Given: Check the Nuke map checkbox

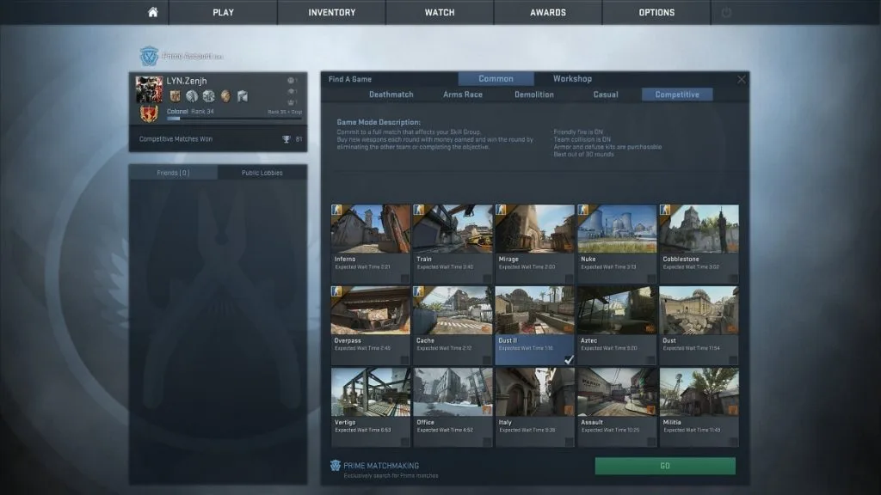Looking at the screenshot, I should click(650, 278).
